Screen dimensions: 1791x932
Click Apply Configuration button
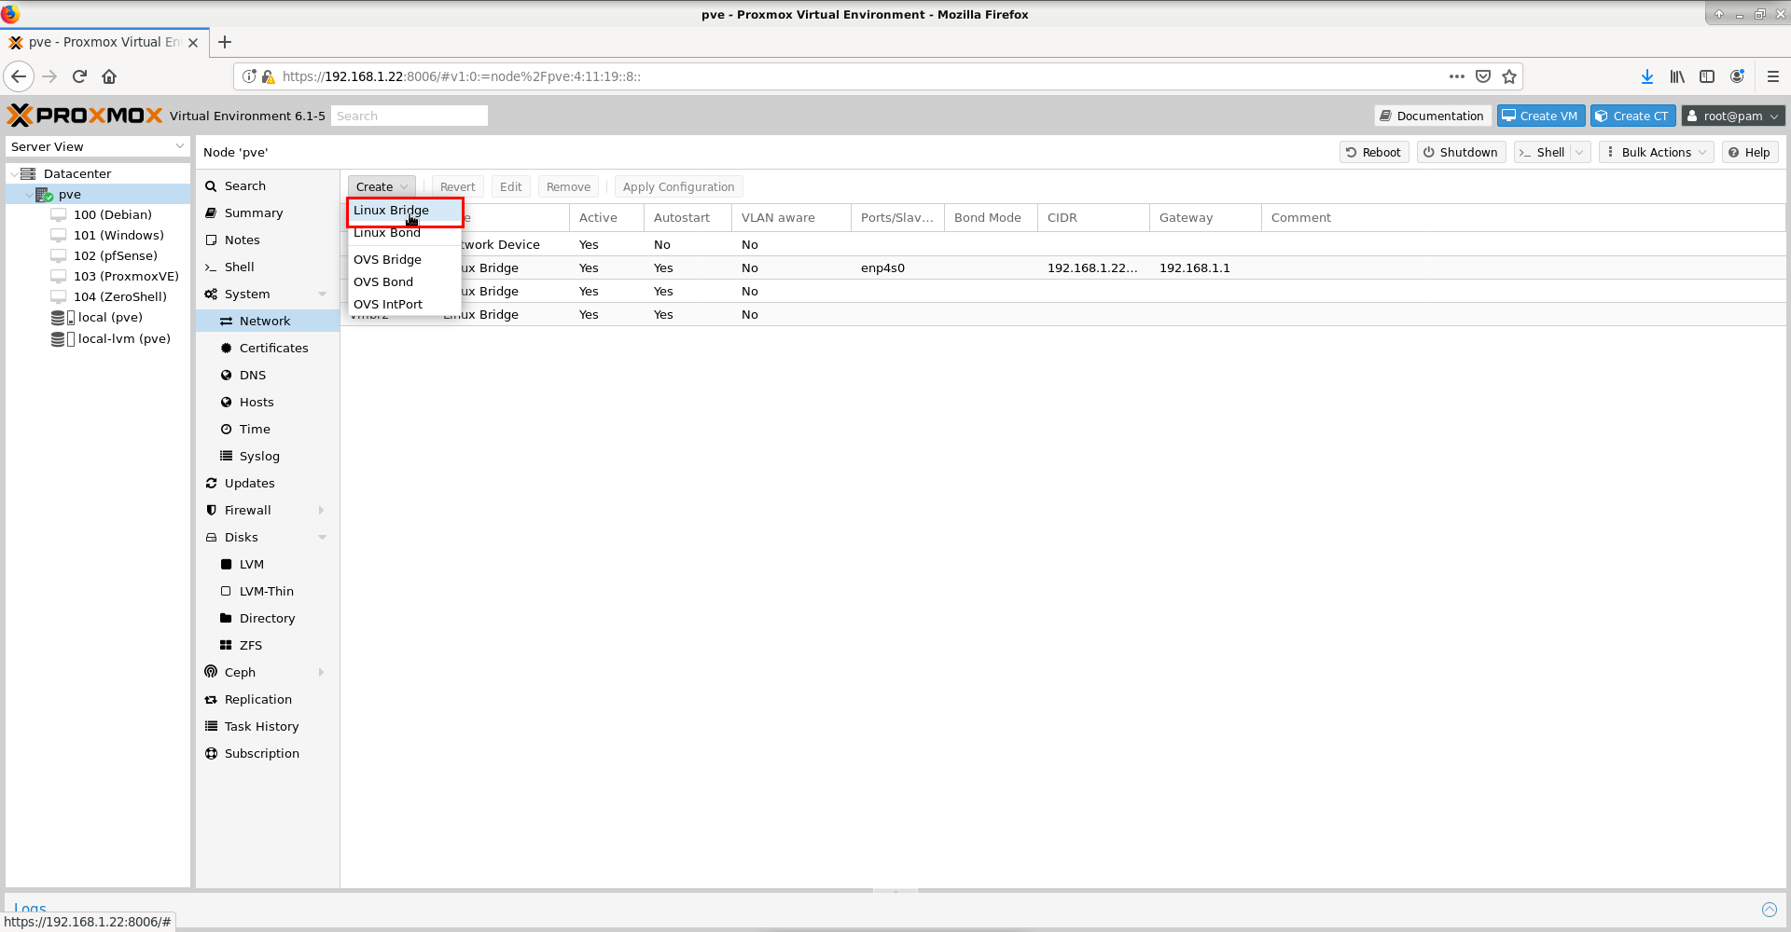[x=678, y=187]
